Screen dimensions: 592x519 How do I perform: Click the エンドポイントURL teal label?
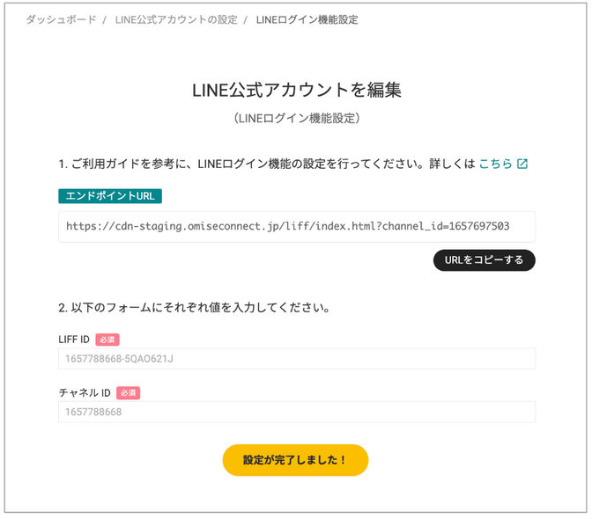point(110,196)
